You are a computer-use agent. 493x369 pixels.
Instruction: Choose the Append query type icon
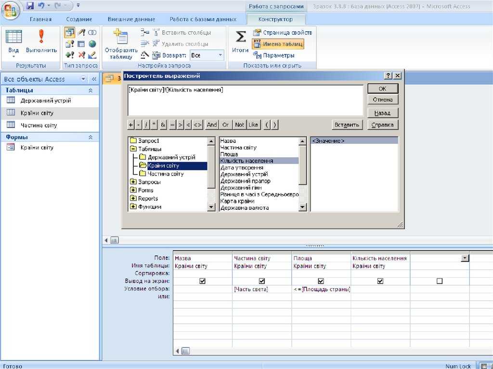[x=69, y=55]
